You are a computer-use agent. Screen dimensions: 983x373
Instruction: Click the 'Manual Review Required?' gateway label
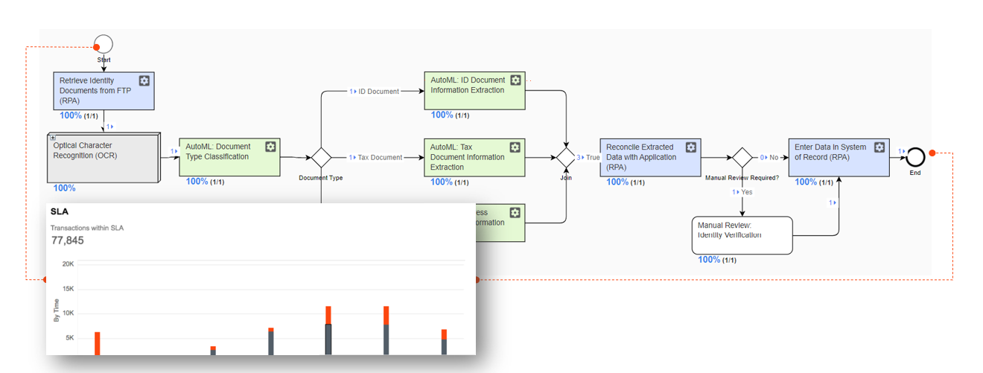pyautogui.click(x=742, y=178)
